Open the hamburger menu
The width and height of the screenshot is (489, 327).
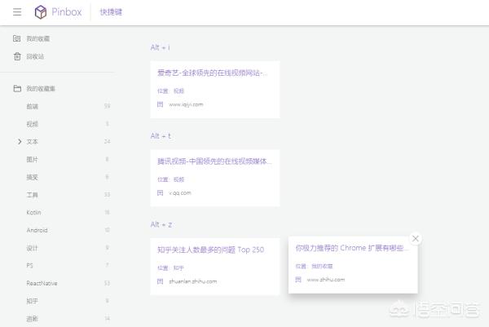[x=17, y=12]
